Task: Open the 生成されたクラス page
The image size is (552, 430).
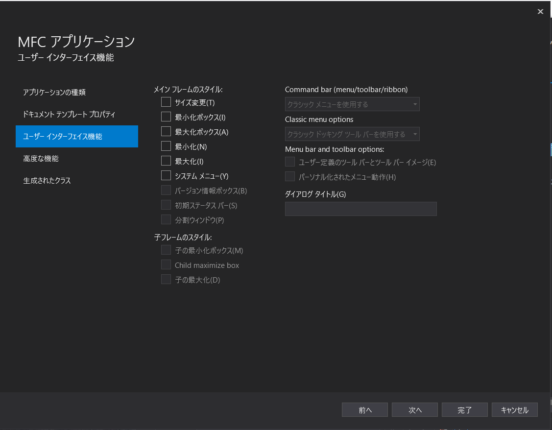Action: pyautogui.click(x=77, y=181)
